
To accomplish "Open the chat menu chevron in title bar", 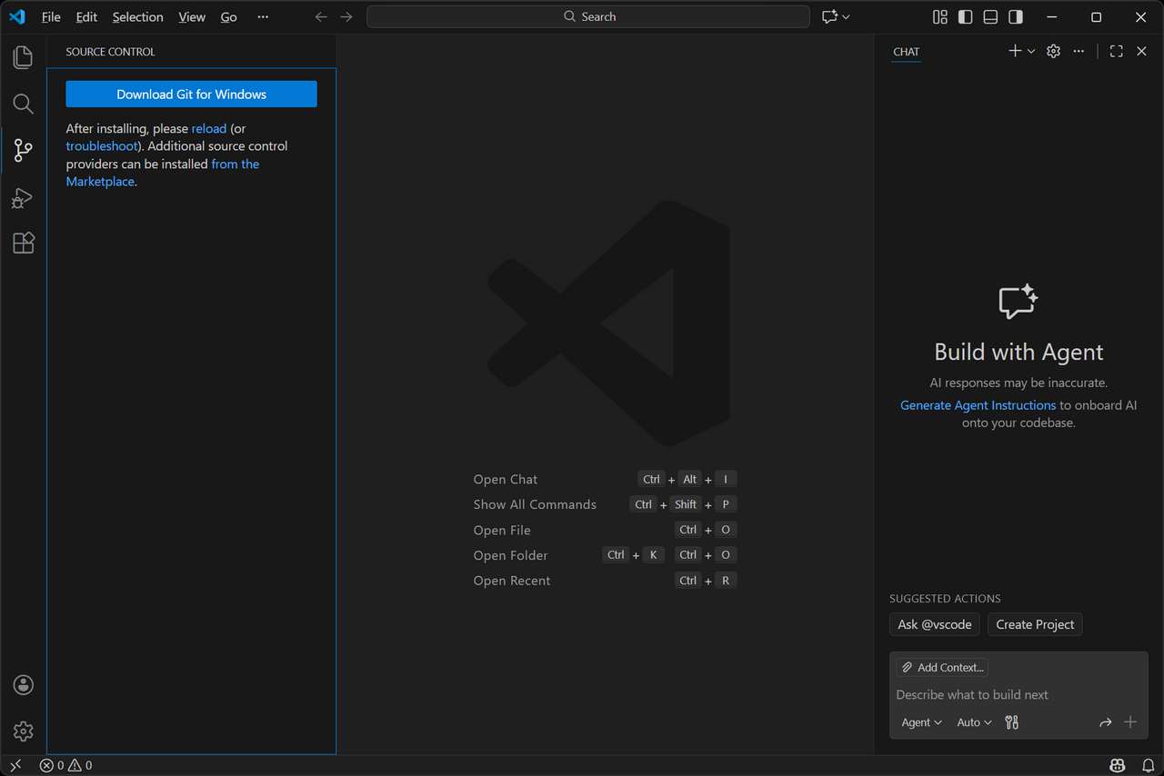I will [x=846, y=16].
